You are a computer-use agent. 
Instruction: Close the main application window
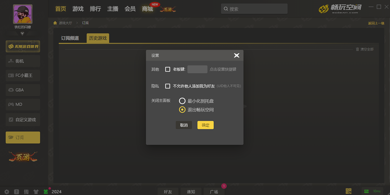pos(386,7)
